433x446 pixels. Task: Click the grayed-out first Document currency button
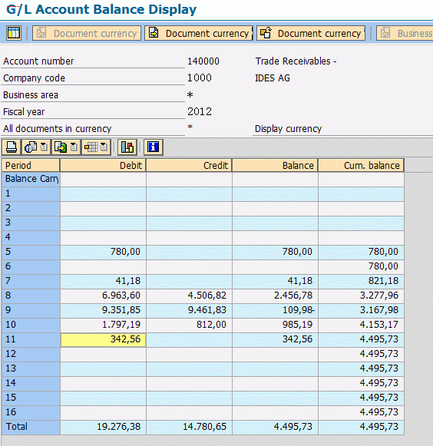point(87,33)
